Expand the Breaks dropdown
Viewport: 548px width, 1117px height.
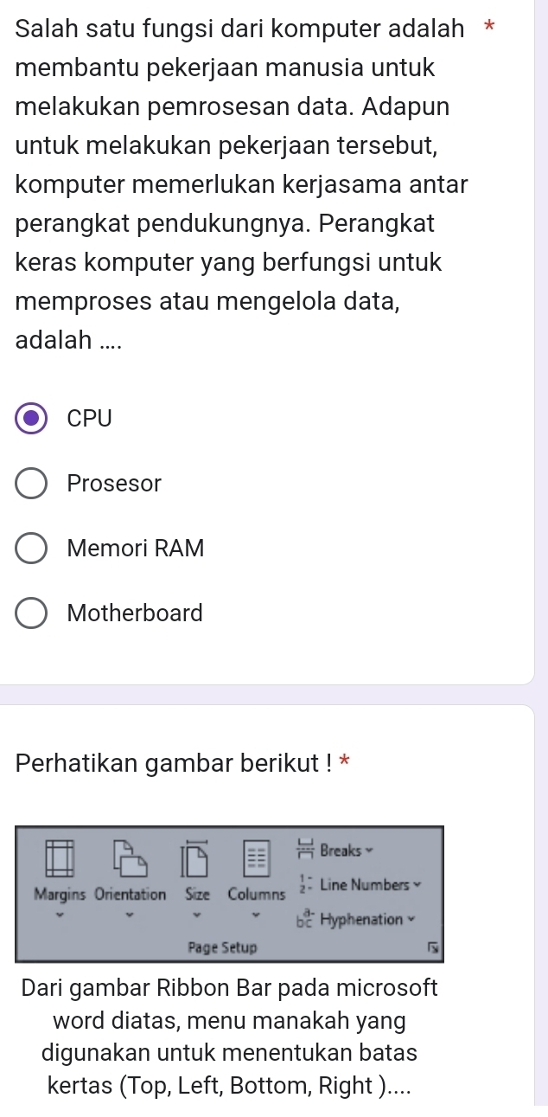[x=372, y=851]
